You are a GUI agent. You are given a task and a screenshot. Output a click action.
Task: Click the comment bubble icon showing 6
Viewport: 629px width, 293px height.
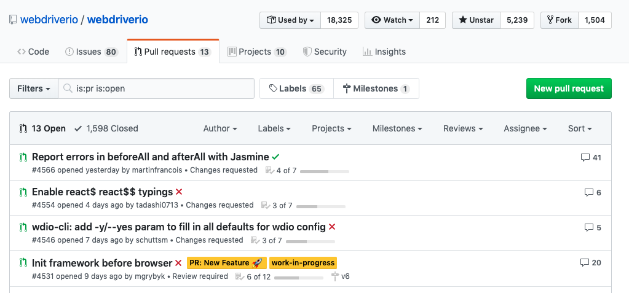[588, 193]
